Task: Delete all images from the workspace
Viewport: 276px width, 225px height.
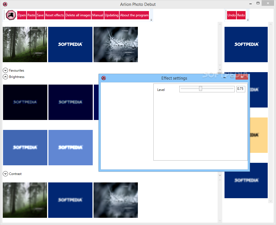Action: pyautogui.click(x=78, y=15)
